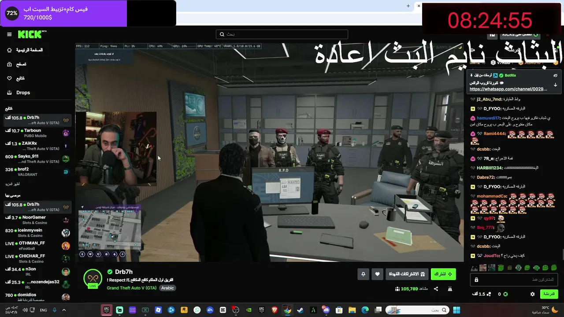564x317 pixels.
Task: Open recommended channel domidios
Action: (37, 297)
